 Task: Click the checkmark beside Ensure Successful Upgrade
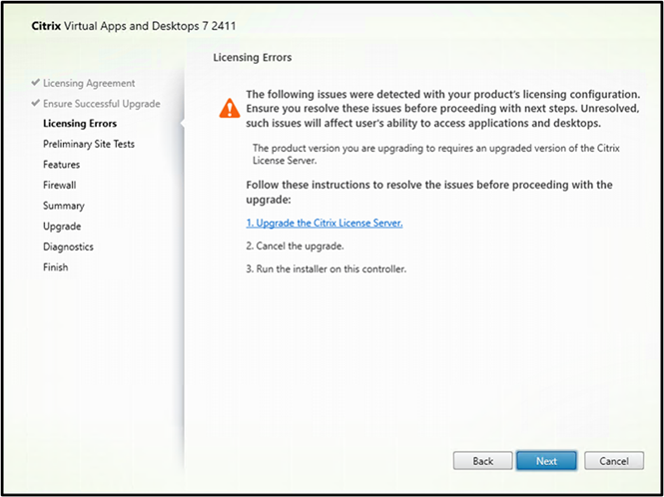[x=36, y=104]
